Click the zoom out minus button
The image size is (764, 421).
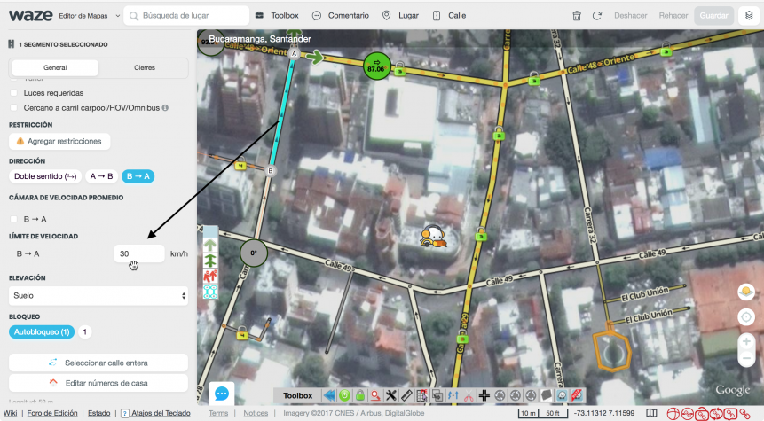(746, 358)
